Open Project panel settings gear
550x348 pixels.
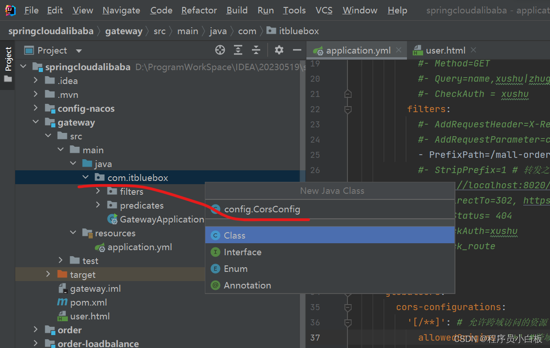point(279,50)
